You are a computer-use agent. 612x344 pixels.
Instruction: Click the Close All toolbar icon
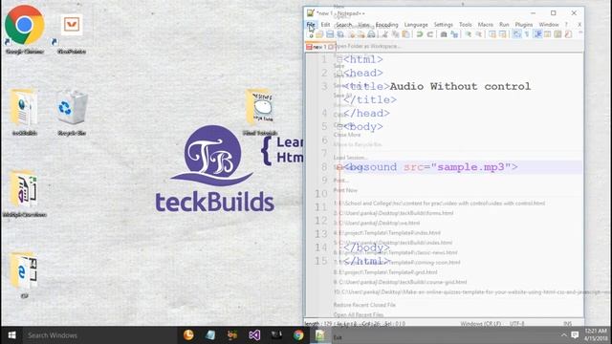pyautogui.click(x=361, y=34)
